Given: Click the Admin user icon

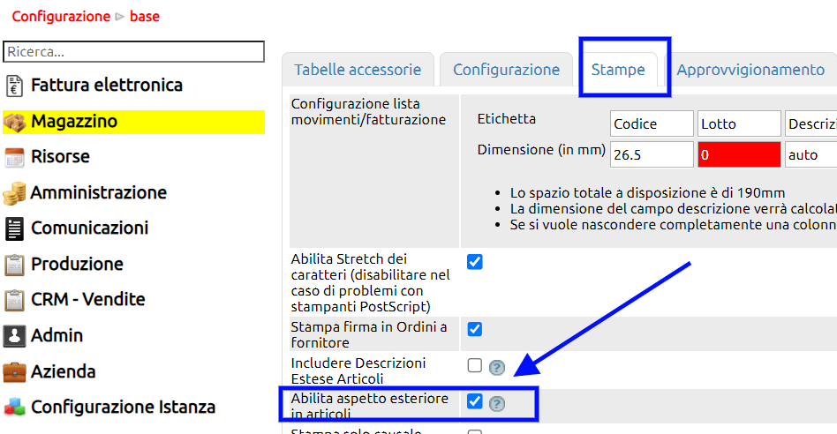Looking at the screenshot, I should click(x=14, y=336).
